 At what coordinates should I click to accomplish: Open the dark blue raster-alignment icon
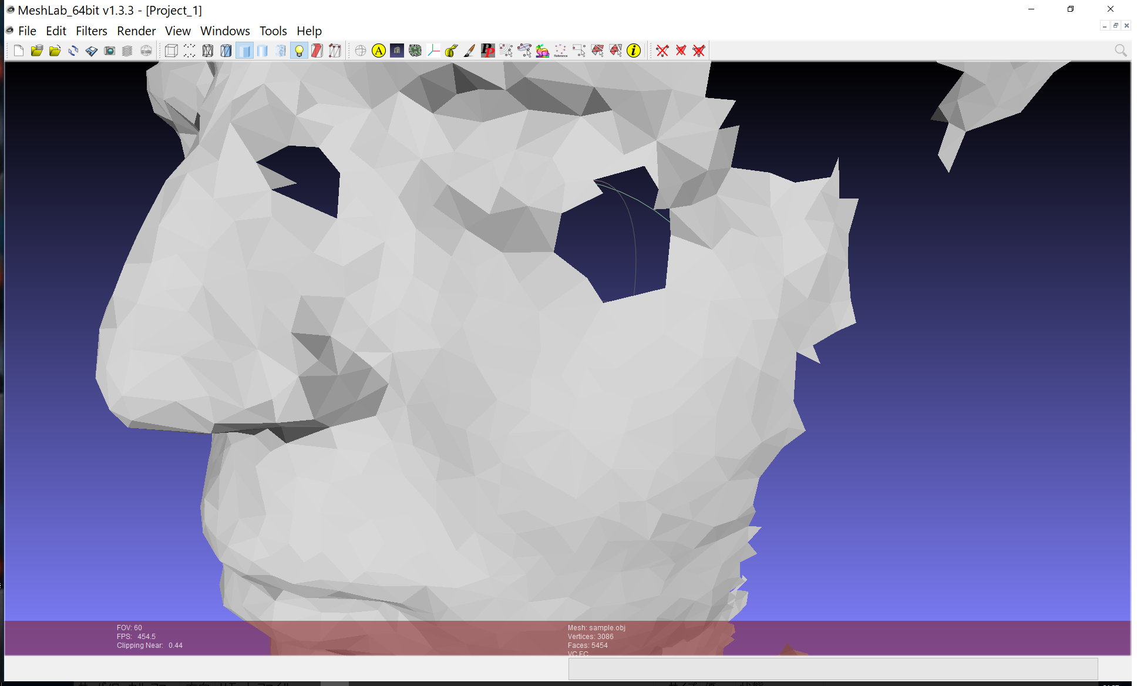tap(397, 51)
